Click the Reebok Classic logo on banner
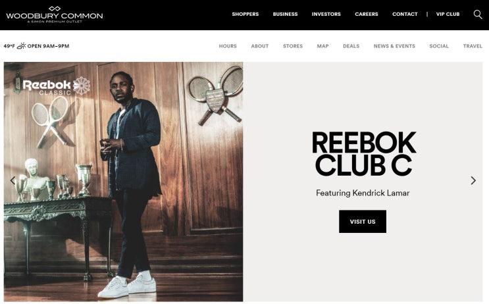This screenshot has width=489, height=304. coord(57,86)
